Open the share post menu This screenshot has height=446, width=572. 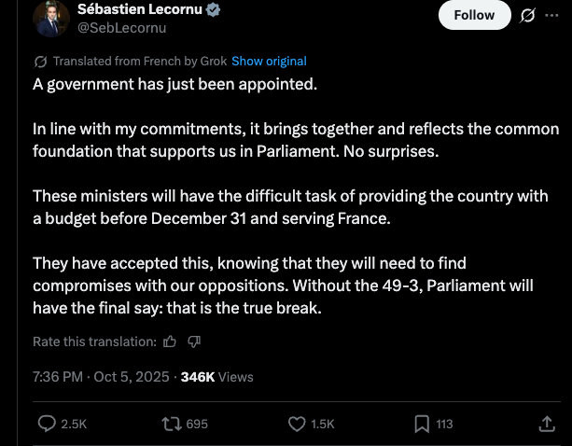tap(547, 424)
